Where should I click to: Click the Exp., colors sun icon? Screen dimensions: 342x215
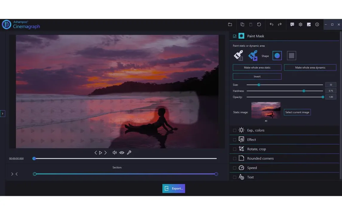click(x=241, y=130)
